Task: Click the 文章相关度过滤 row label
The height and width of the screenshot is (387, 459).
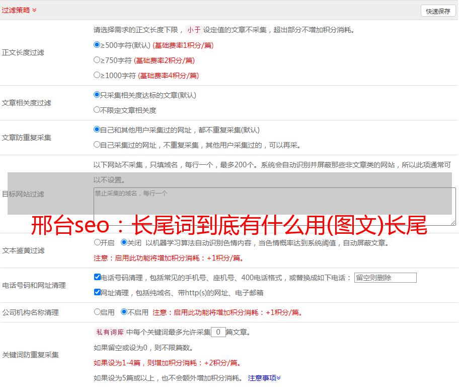Action: pyautogui.click(x=26, y=103)
